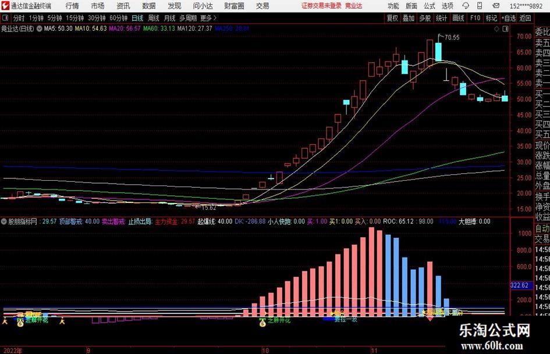This screenshot has height=354, width=550.
Task: Open the 财富圈 menu
Action: [234, 6]
